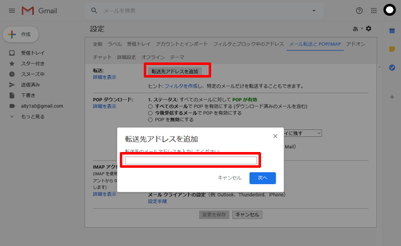The width and height of the screenshot is (401, 246).
Task: Switch to the フィルタとブロック中のアドレス tab
Action: coord(248,44)
